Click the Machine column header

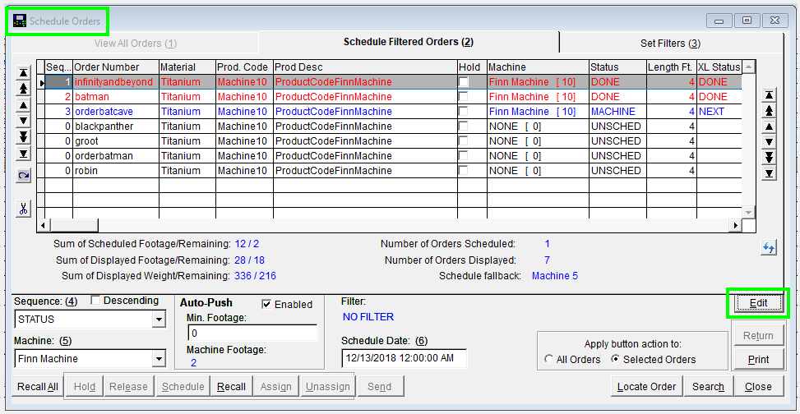(539, 67)
